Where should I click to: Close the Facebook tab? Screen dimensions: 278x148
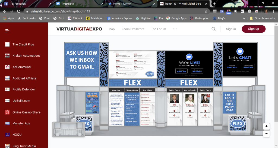click(50, 4)
